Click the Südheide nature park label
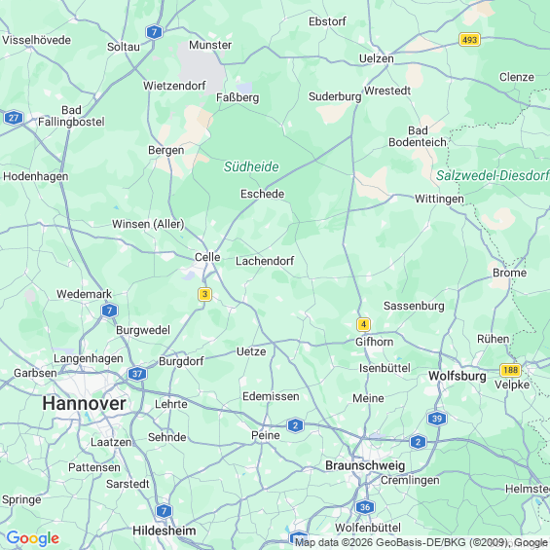550x550 pixels. 251,166
